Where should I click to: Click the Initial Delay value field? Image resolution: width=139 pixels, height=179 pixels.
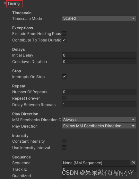pyautogui.click(x=99, y=55)
